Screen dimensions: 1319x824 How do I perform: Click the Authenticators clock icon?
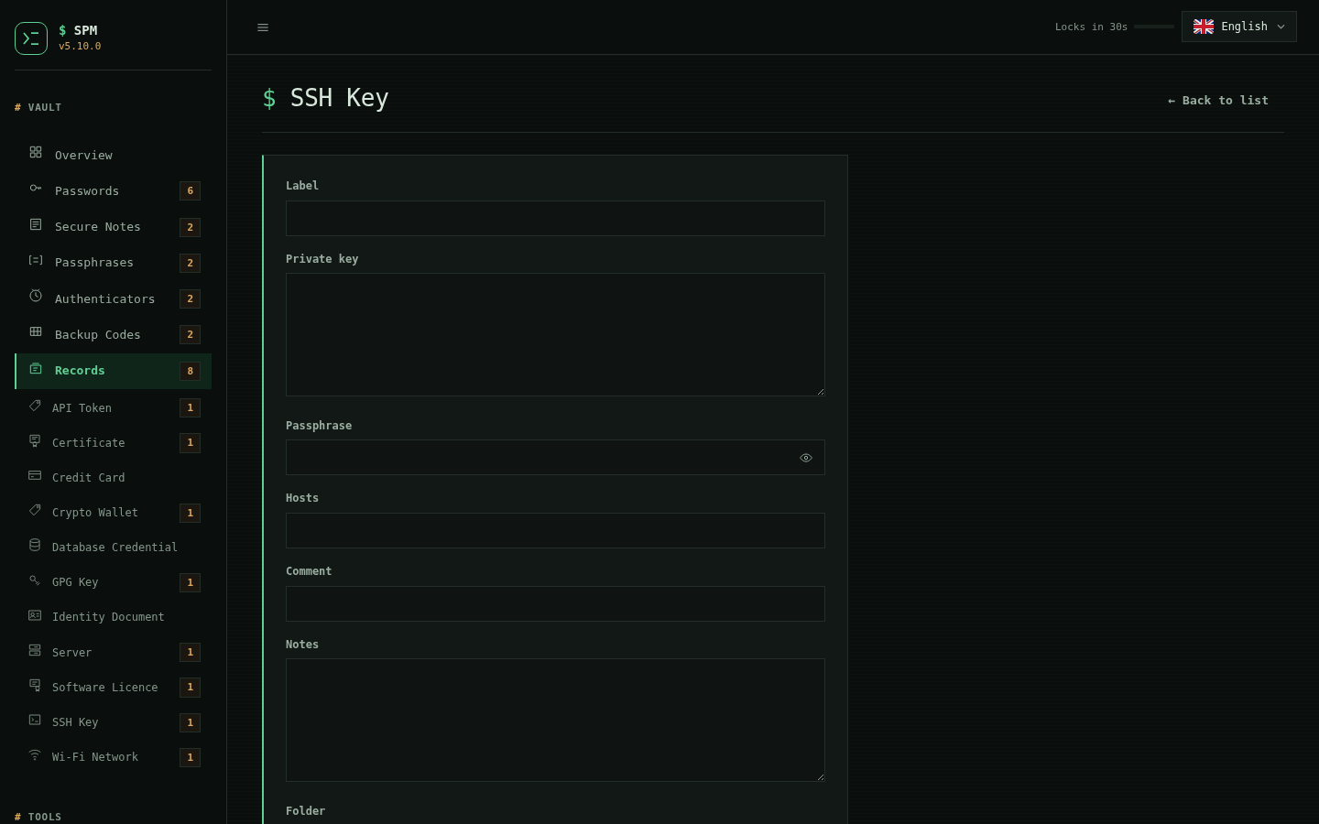(36, 296)
